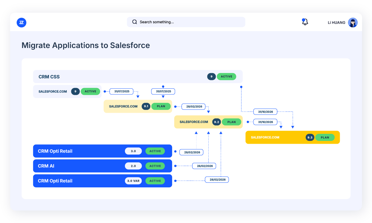Viewport: 372px width, 223px height.
Task: Click the PLAN badge on SALESFORCE.COM 9.1
Action: click(161, 106)
